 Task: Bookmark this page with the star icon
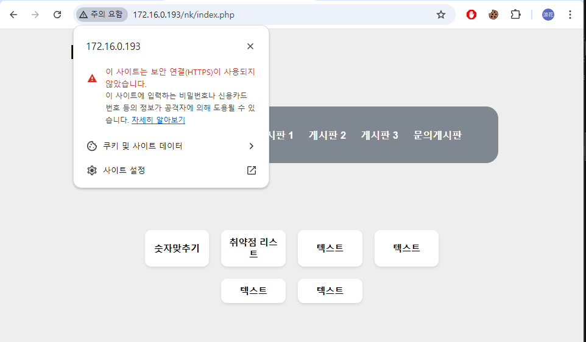coord(441,15)
